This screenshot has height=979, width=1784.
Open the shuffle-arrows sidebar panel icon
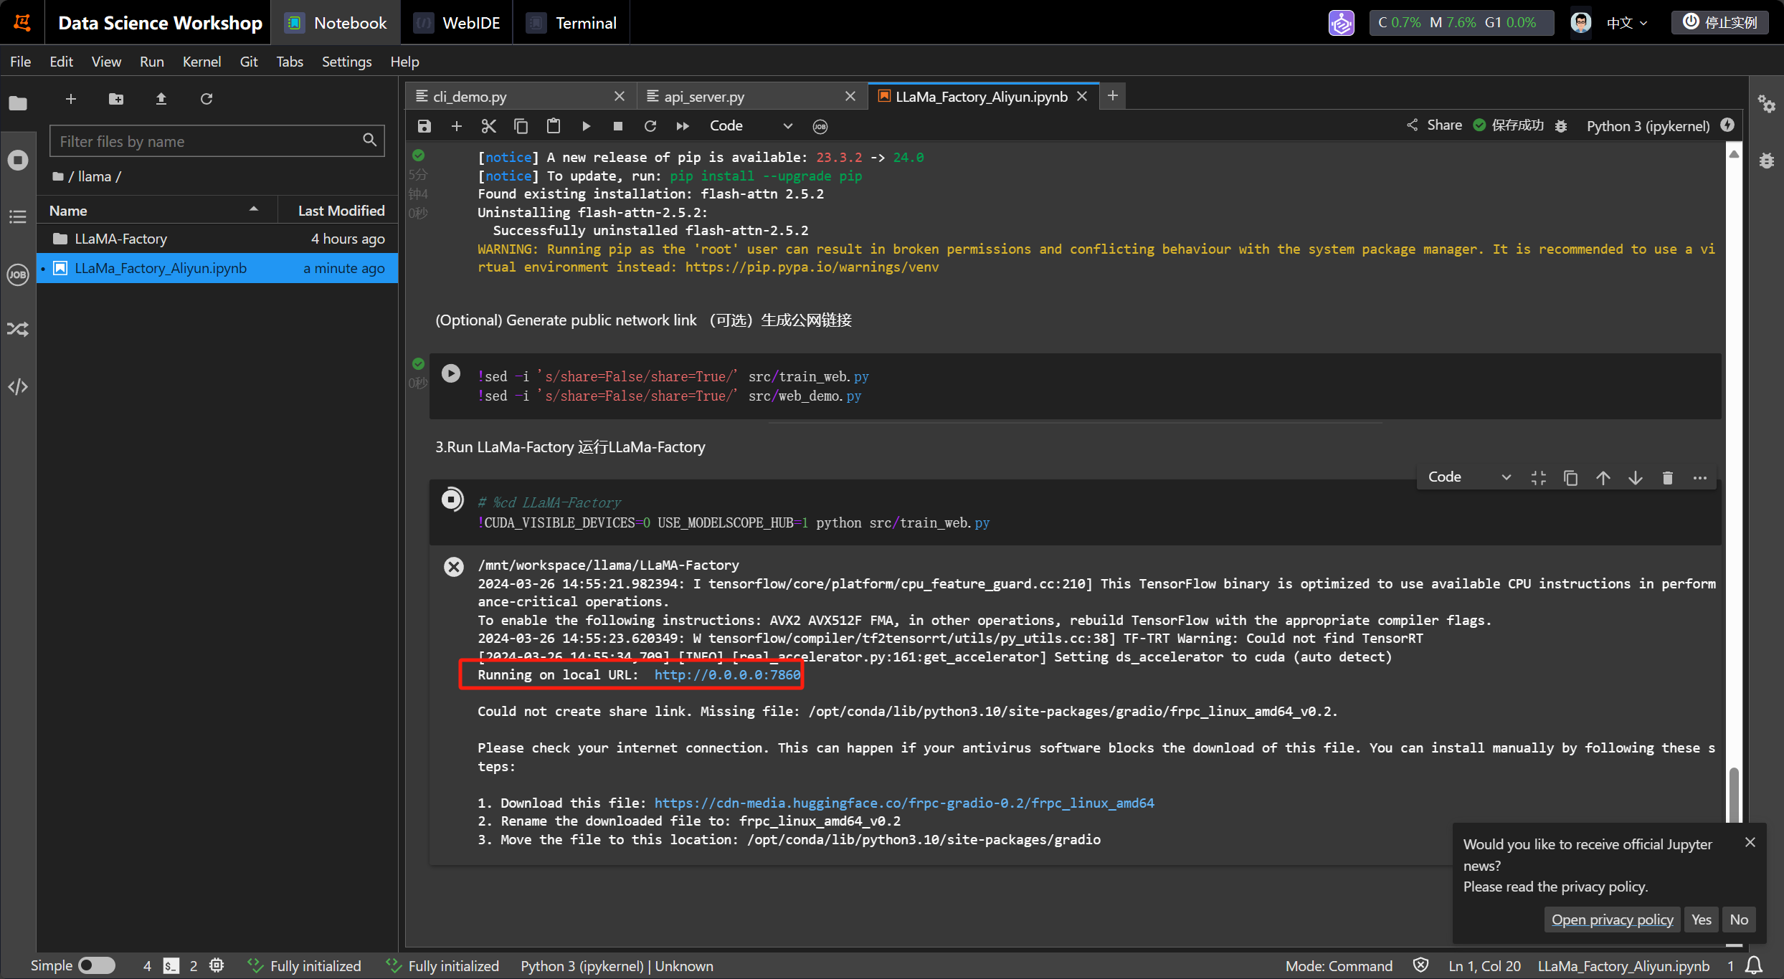tap(18, 330)
